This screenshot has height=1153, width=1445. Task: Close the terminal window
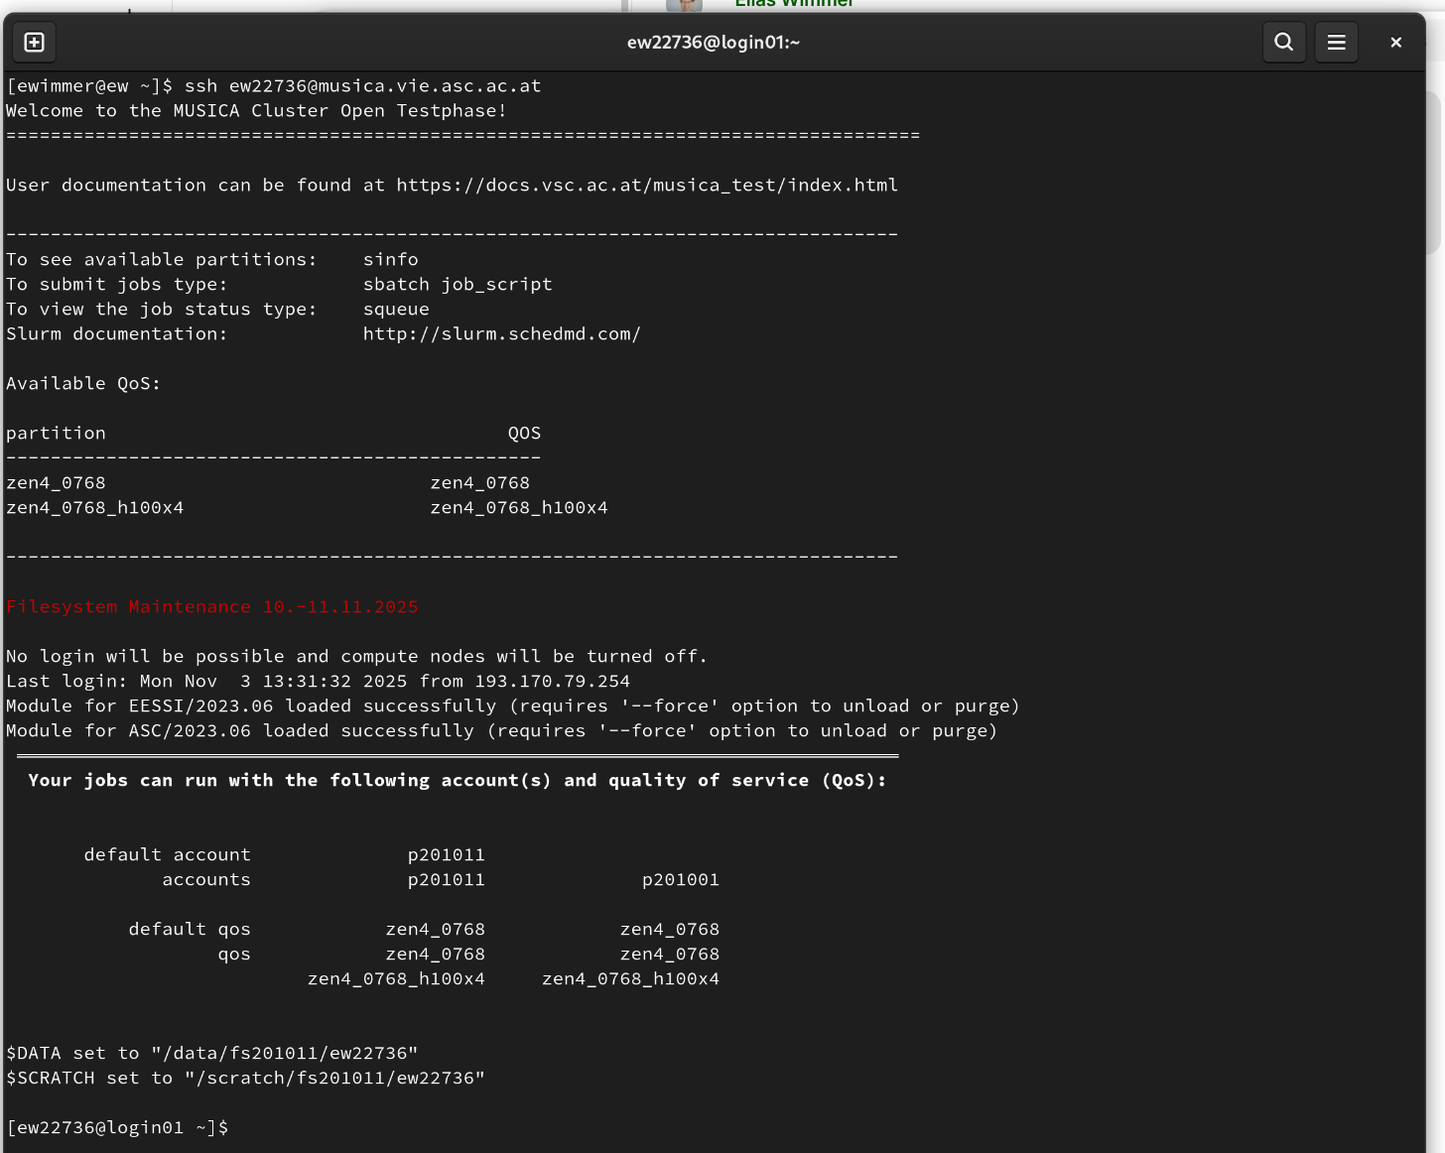(x=1395, y=42)
